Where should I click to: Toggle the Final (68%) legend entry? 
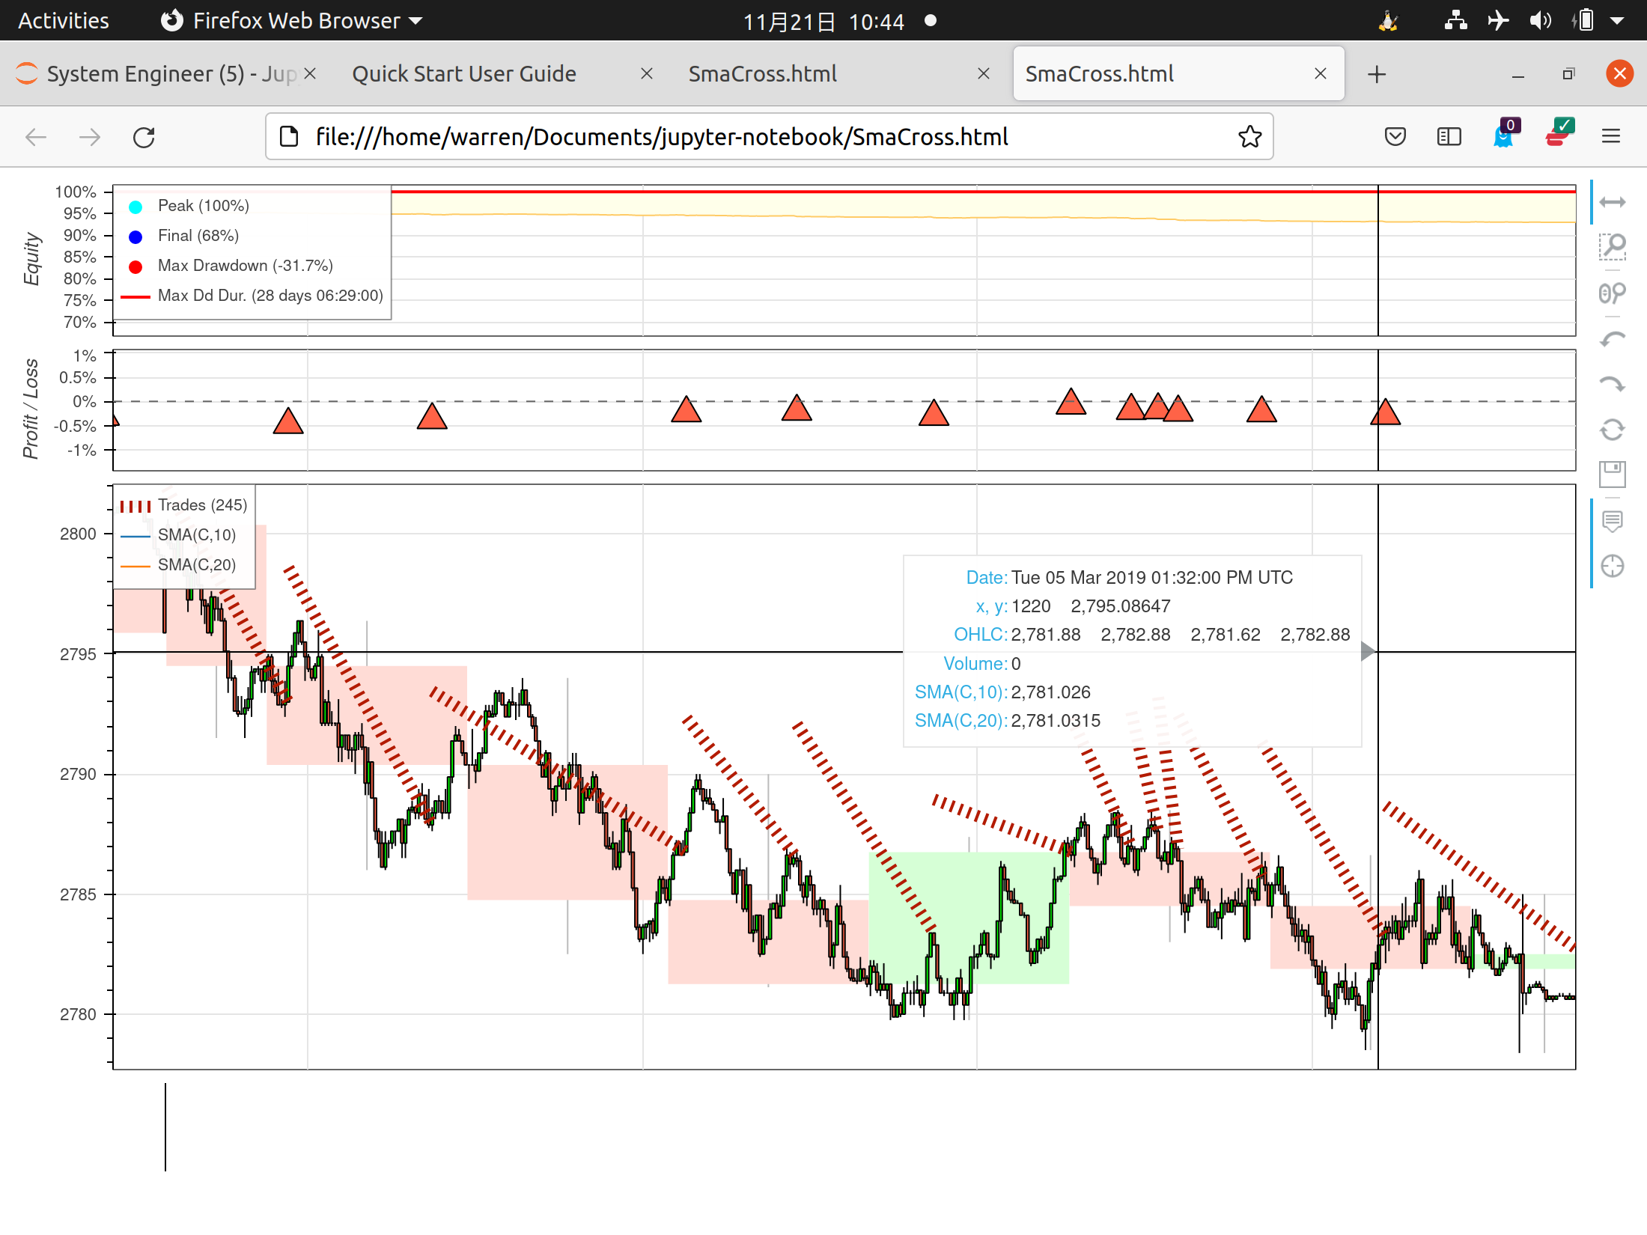[184, 236]
